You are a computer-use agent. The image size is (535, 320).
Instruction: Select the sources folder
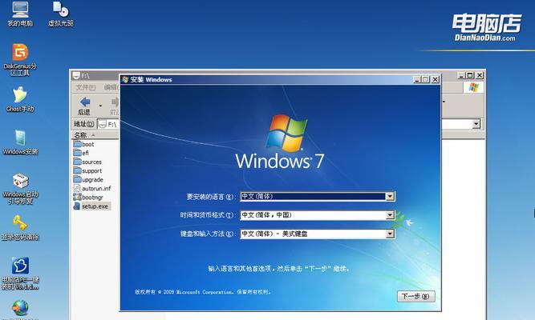click(x=91, y=162)
